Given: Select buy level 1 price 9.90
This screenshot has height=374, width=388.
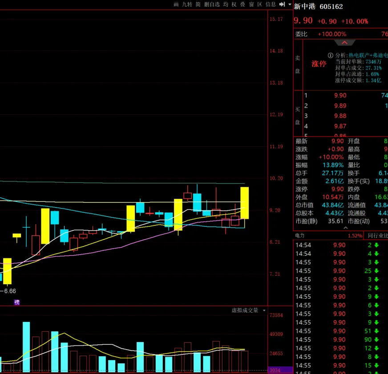Looking at the screenshot, I should pos(340,95).
